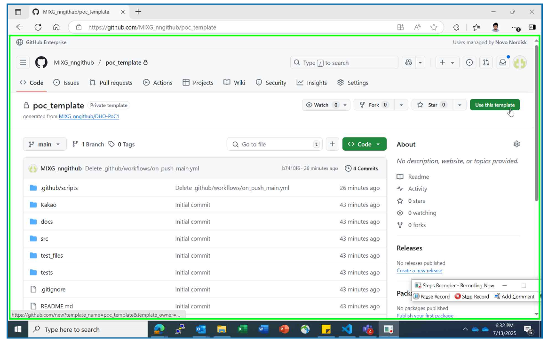
Task: Open Visual Studio Code from taskbar
Action: pos(347,329)
